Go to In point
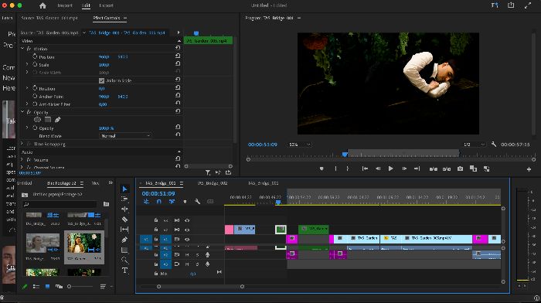Viewport: 541px width, 303px height. 364,169
